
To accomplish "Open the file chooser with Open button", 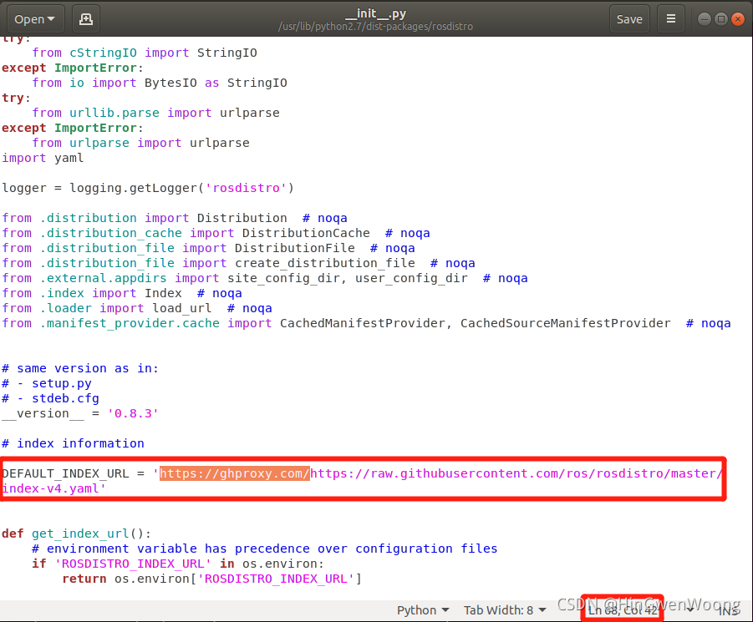I will pyautogui.click(x=36, y=19).
